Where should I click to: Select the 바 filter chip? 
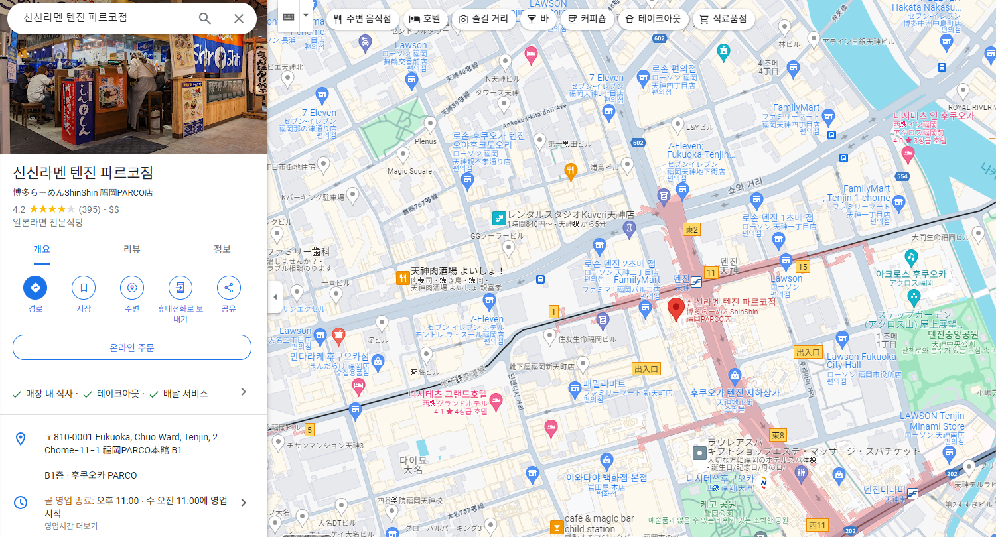tap(537, 19)
